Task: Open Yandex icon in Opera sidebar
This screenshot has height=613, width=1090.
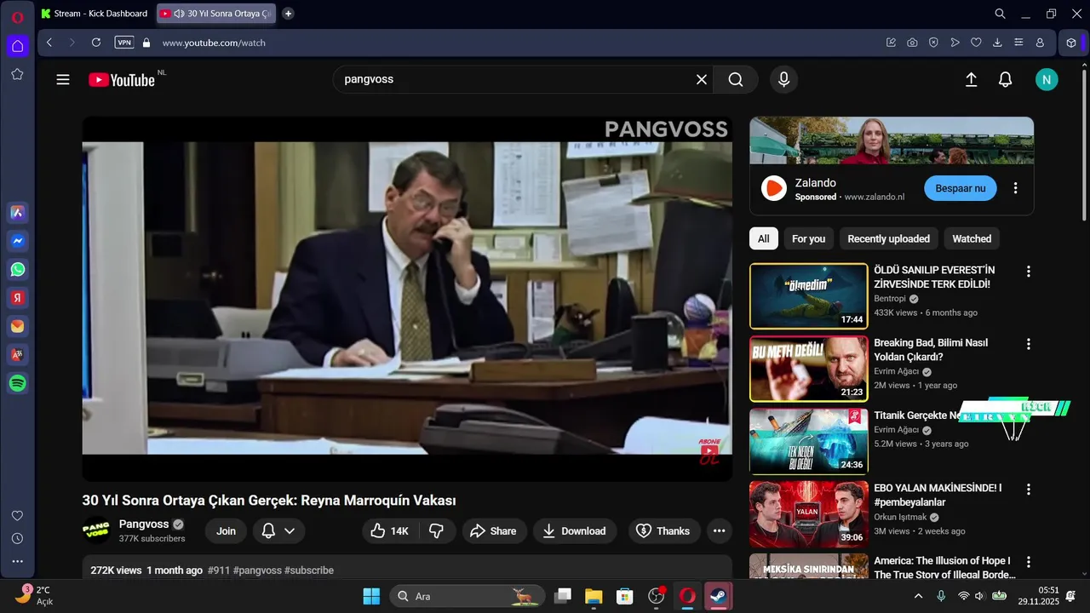Action: 17,298
